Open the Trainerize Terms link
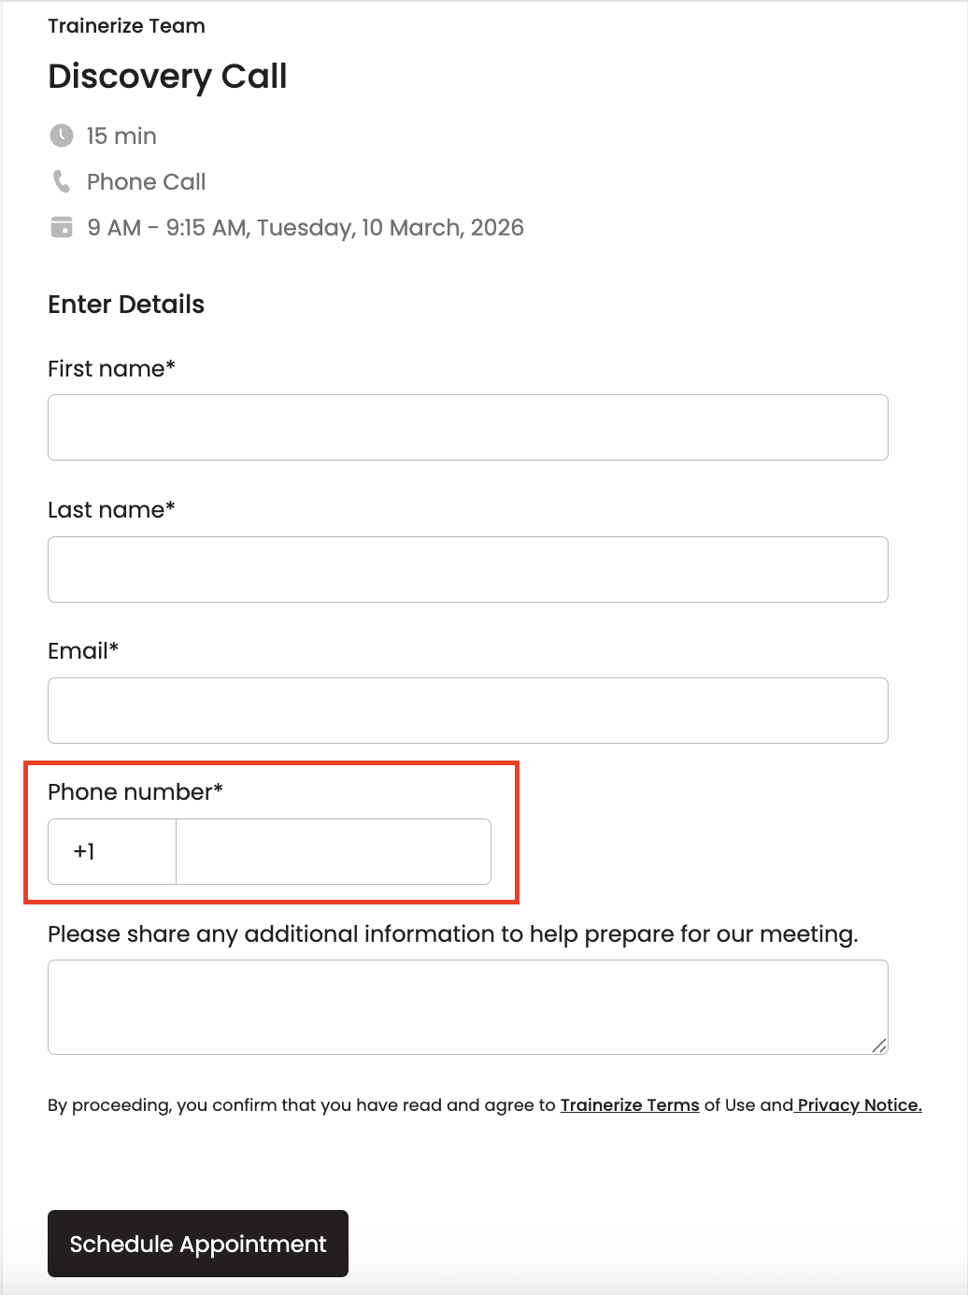The image size is (968, 1295). click(630, 1105)
